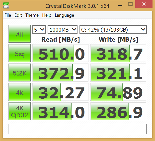Image resolution: width=155 pixels, height=141 pixels.
Task: Open the test size dropdown showing 1000MB
Action: [63, 30]
